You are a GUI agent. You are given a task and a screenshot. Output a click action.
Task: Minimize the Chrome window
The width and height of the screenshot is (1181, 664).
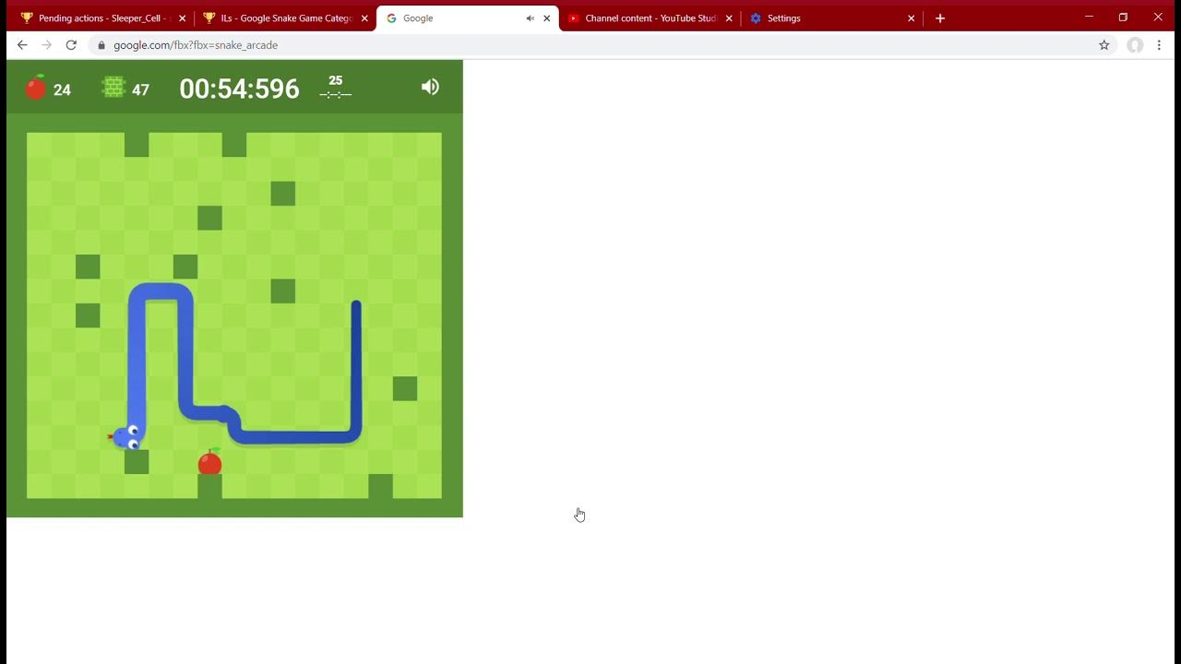pyautogui.click(x=1089, y=17)
